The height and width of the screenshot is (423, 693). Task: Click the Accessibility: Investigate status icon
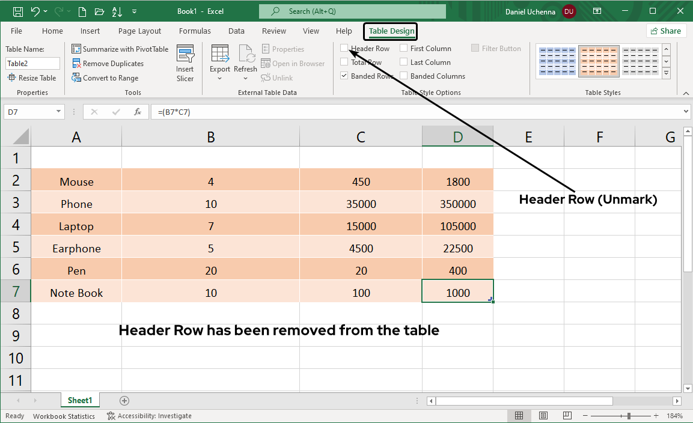click(x=110, y=415)
